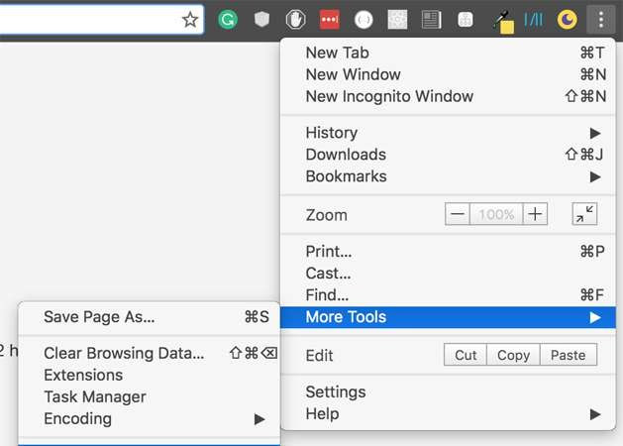Click the Copy button
Viewport: 623px width, 446px height.
click(x=513, y=355)
